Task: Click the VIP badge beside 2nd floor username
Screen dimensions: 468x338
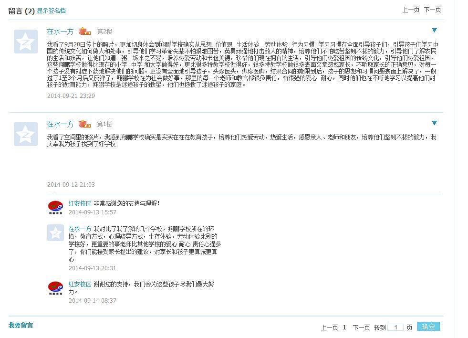Action: click(84, 32)
